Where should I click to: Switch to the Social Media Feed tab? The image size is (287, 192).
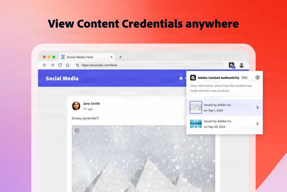tap(81, 57)
